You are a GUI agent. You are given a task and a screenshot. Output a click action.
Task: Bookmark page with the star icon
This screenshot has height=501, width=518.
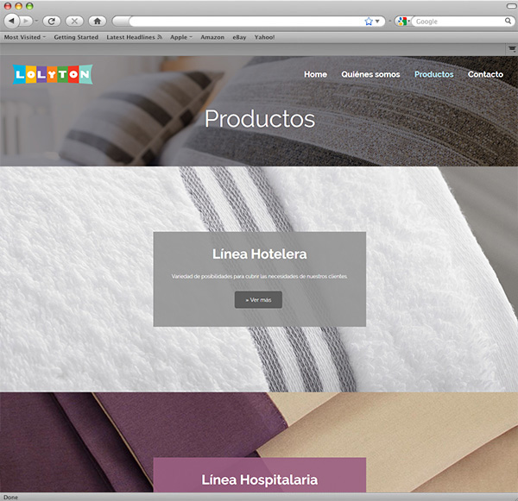click(x=369, y=21)
